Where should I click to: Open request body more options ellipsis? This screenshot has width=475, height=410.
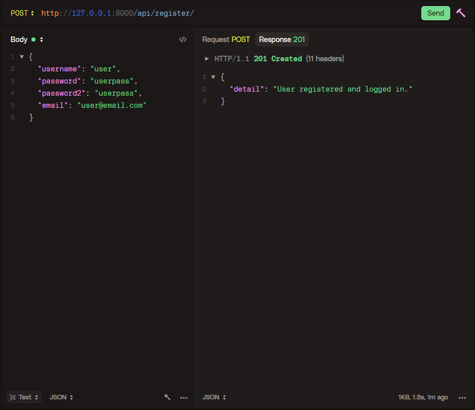[184, 397]
